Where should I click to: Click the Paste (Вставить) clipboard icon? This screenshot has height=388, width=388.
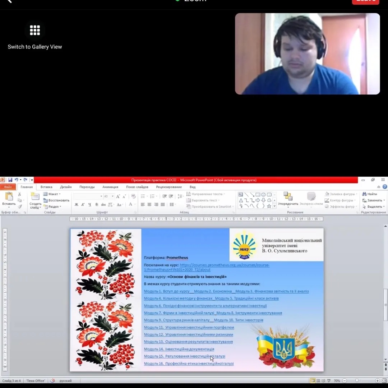click(9, 197)
